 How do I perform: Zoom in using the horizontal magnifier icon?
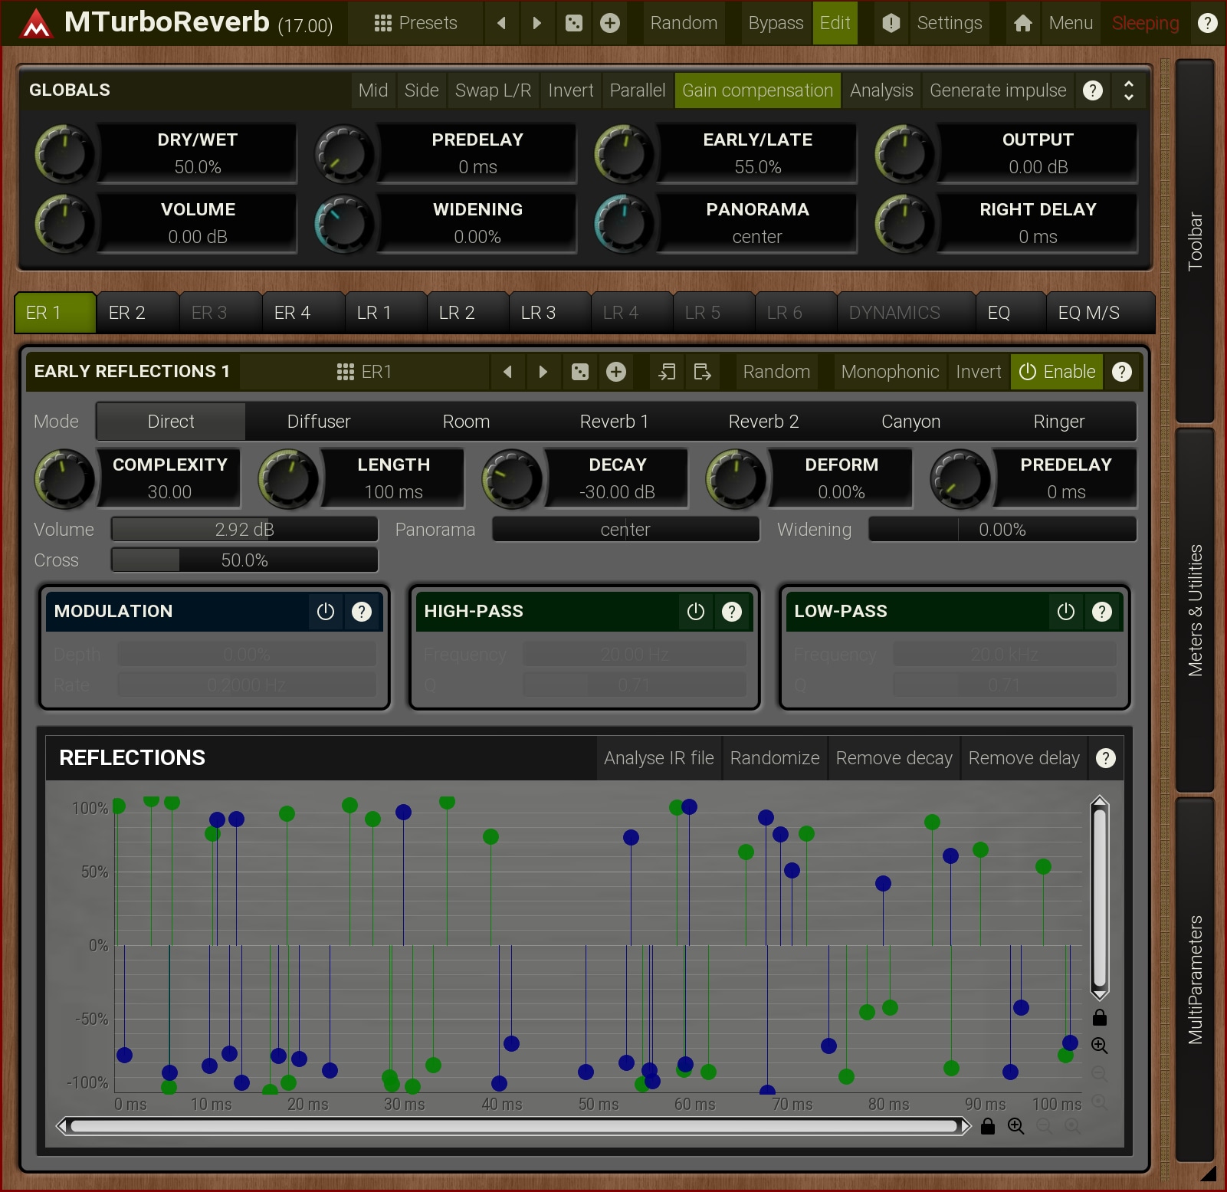click(x=1015, y=1126)
